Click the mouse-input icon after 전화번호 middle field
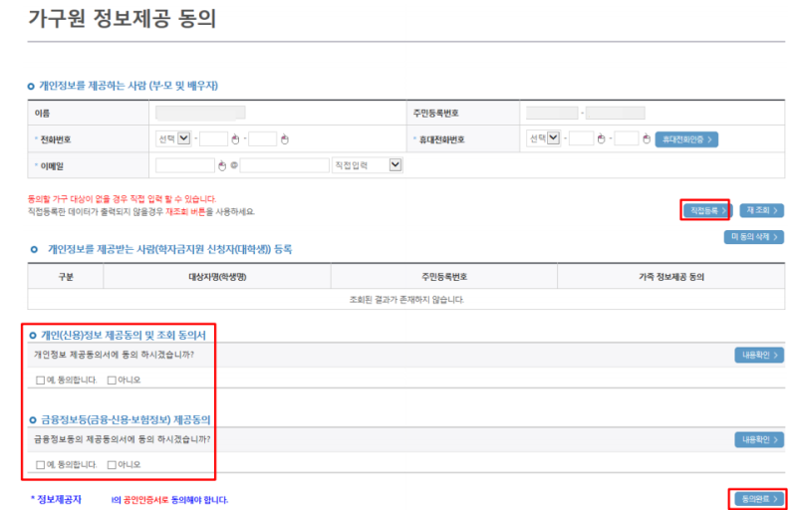The height and width of the screenshot is (510, 797). (235, 139)
